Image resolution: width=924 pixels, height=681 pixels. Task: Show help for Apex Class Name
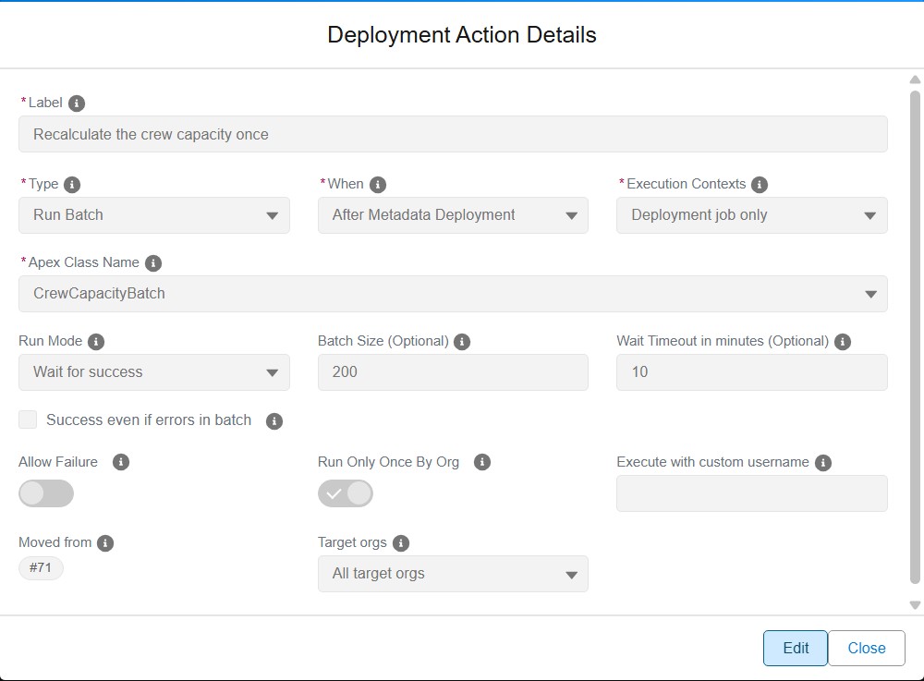tap(153, 262)
